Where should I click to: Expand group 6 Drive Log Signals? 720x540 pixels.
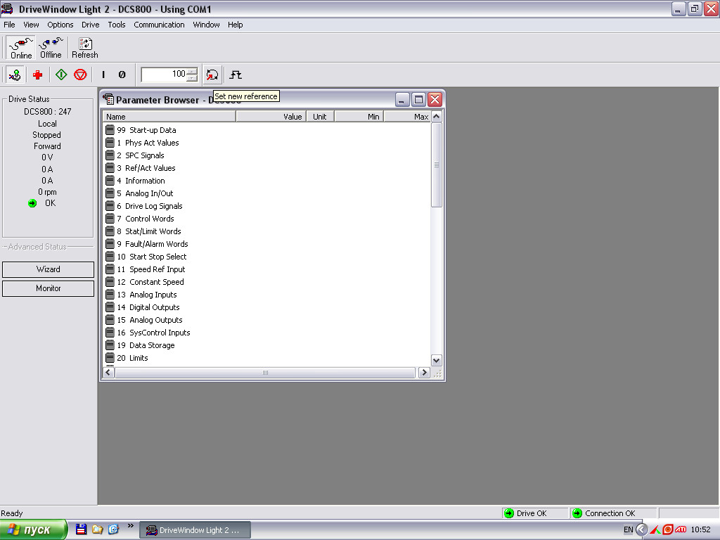(144, 206)
